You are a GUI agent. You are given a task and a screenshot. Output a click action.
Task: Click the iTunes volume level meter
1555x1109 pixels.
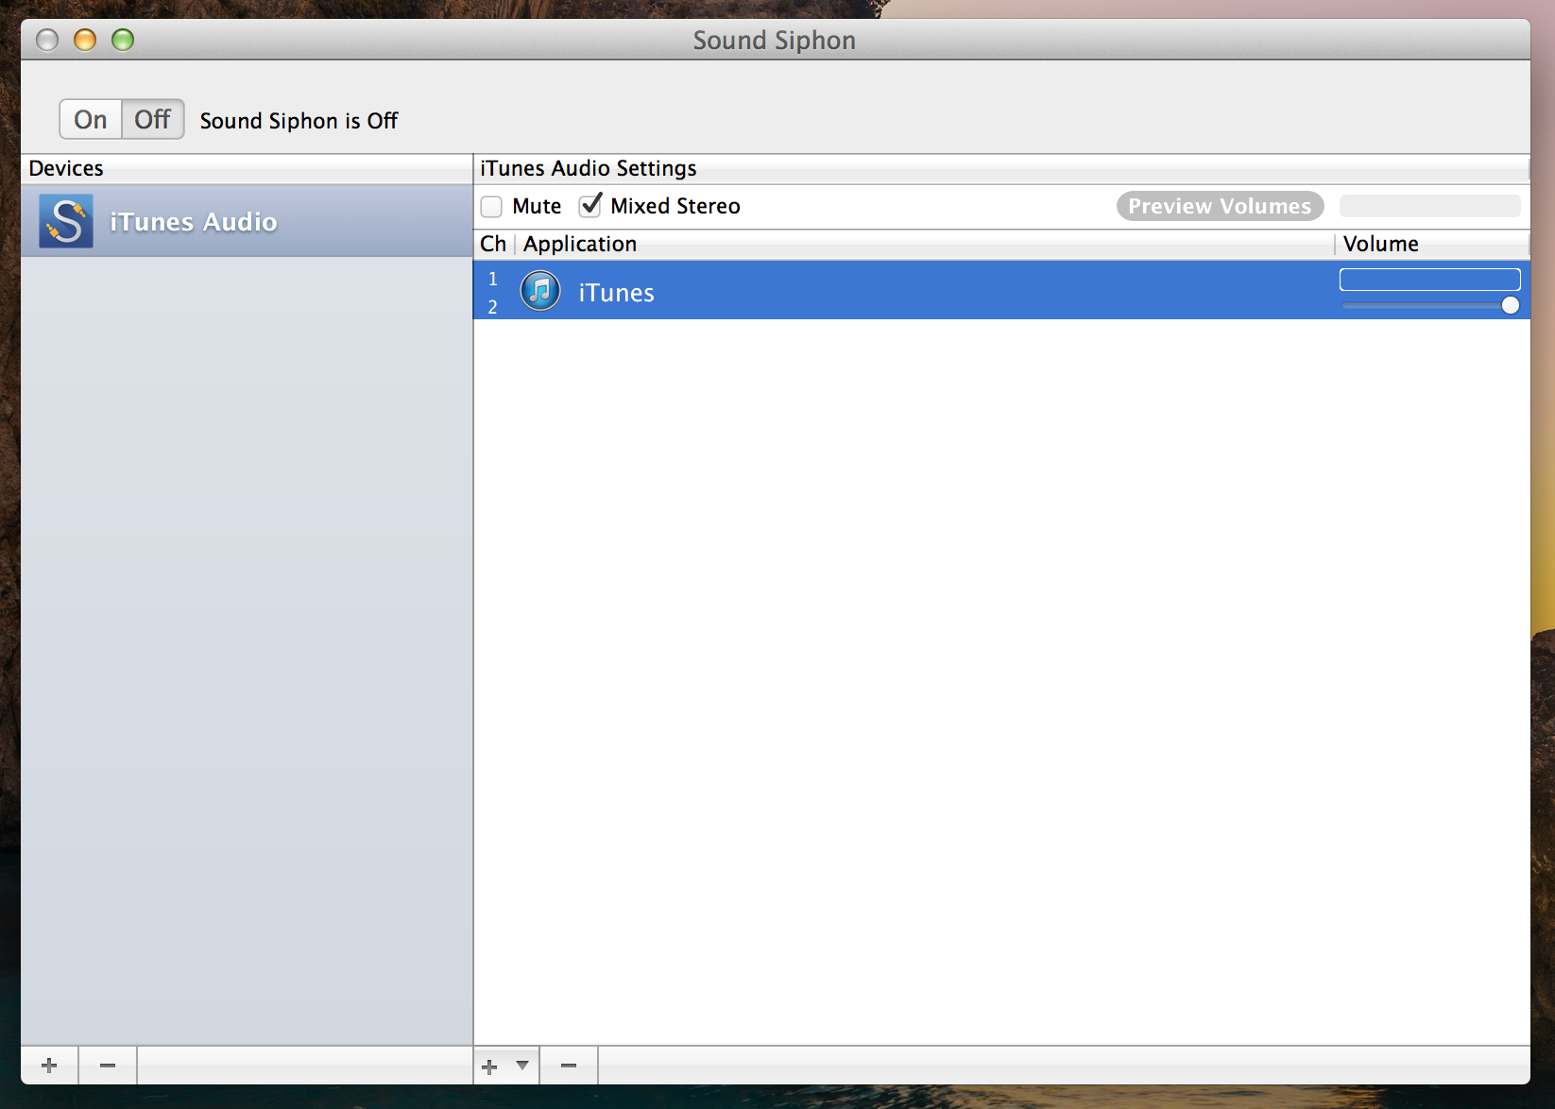[x=1429, y=280]
